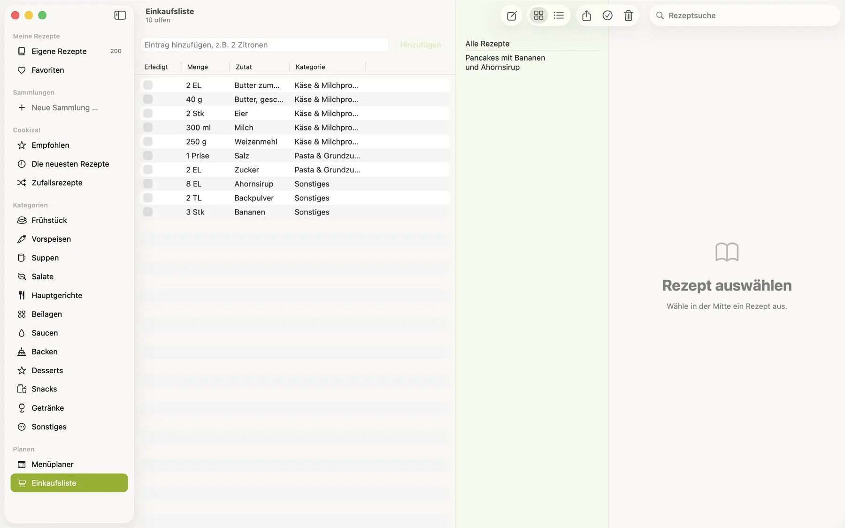Click the checkmark circle toolbar icon

[x=607, y=15]
